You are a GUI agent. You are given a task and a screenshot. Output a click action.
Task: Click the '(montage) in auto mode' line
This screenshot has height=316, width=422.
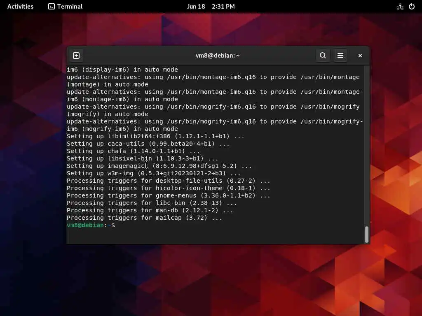[108, 84]
